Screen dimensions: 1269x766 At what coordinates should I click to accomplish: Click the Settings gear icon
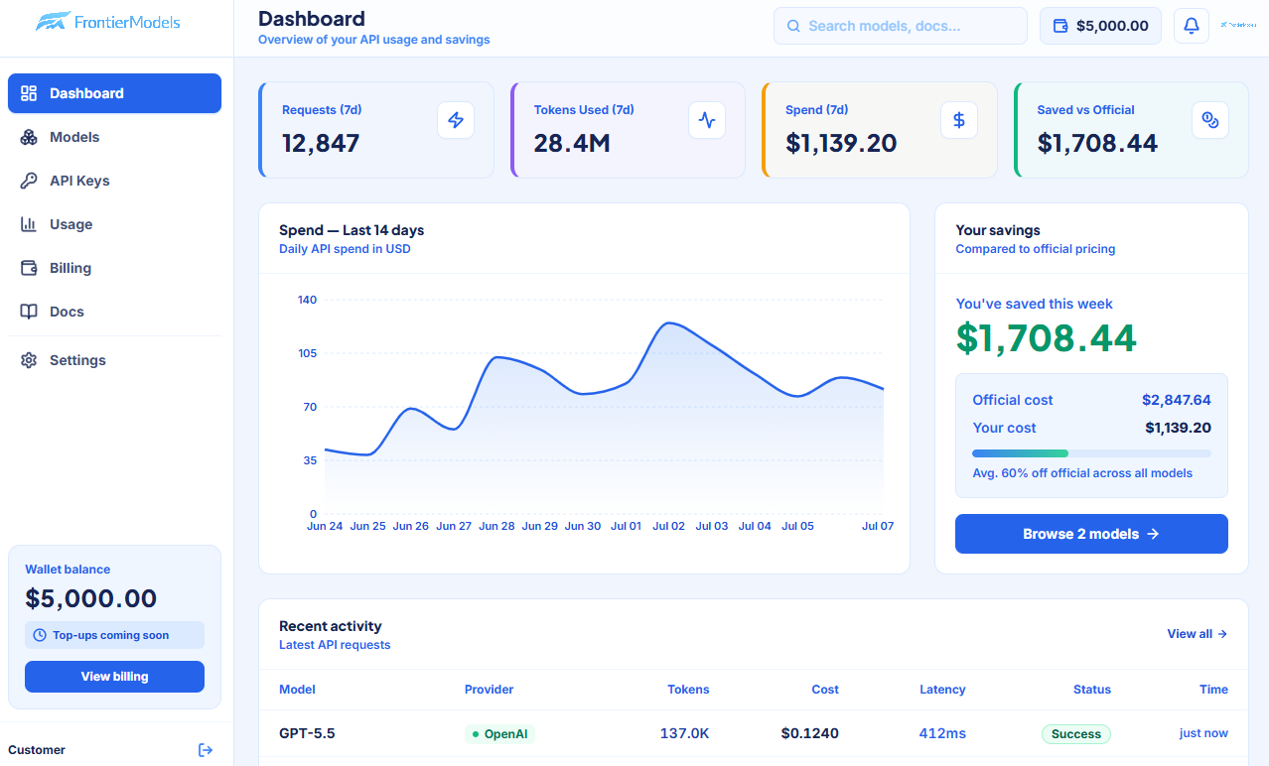tap(29, 360)
